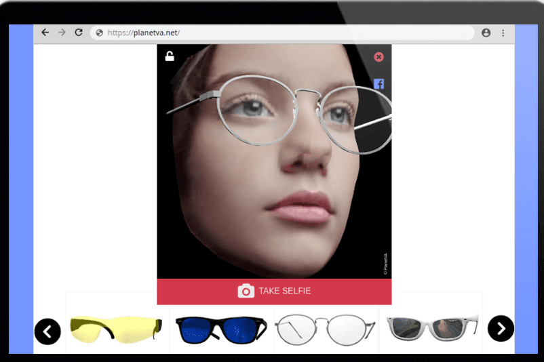Reload the page with the refresh icon
Viewport: 544px width, 362px height.
click(x=79, y=33)
